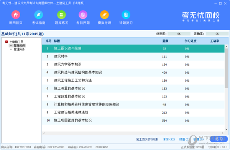This screenshot has width=230, height=150.
Task: Select the row 施工图识读与绘制
Action: 133,49
